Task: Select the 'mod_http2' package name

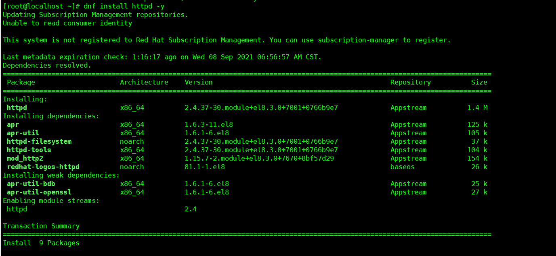Action: (25, 159)
